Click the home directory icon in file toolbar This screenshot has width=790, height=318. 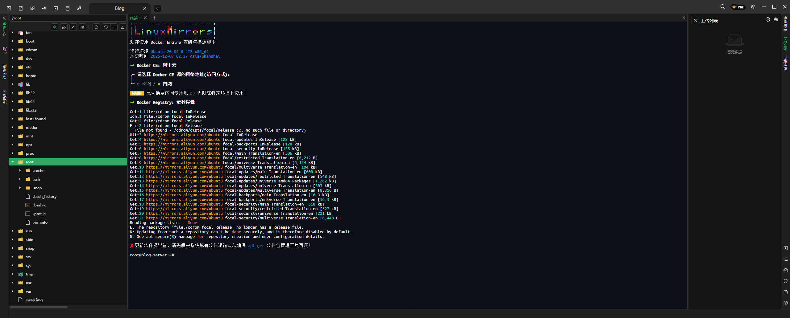click(x=64, y=27)
